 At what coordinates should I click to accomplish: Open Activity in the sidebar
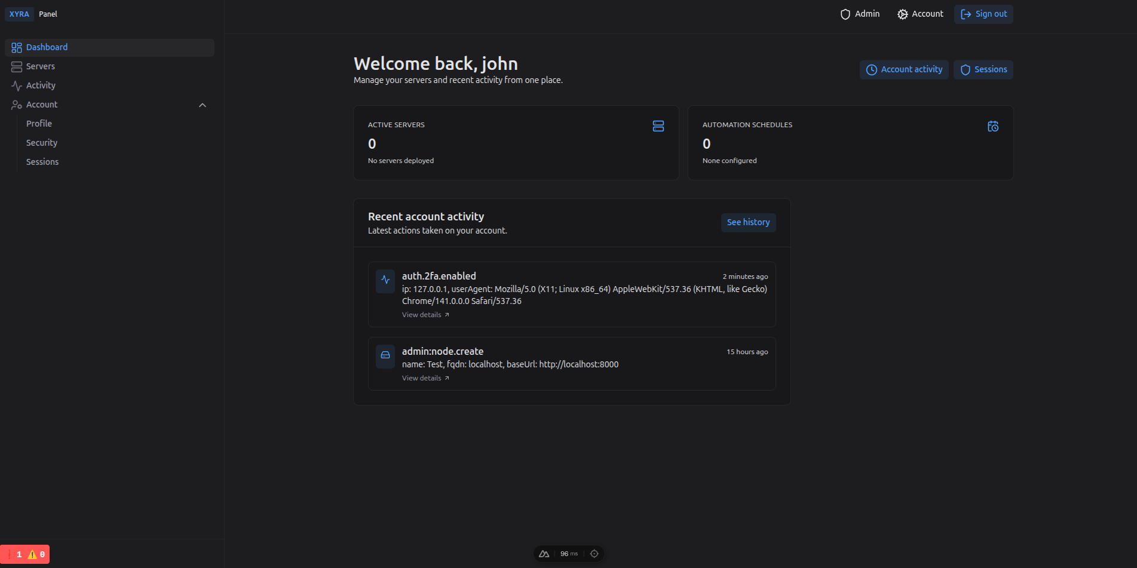click(x=41, y=85)
